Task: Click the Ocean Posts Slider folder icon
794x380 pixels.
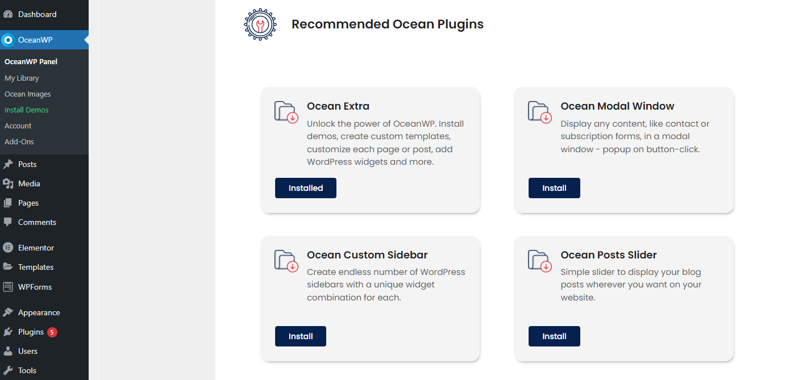Action: (540, 260)
